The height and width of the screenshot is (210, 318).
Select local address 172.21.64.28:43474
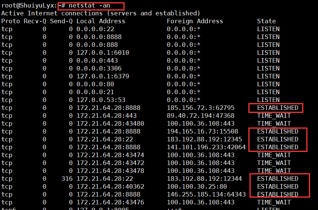pos(110,155)
